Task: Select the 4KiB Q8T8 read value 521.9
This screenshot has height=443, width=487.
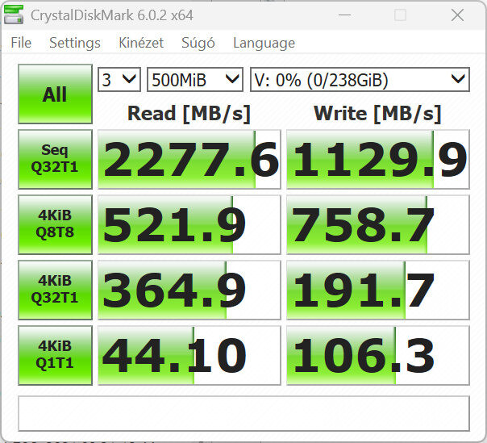Action: [189, 224]
